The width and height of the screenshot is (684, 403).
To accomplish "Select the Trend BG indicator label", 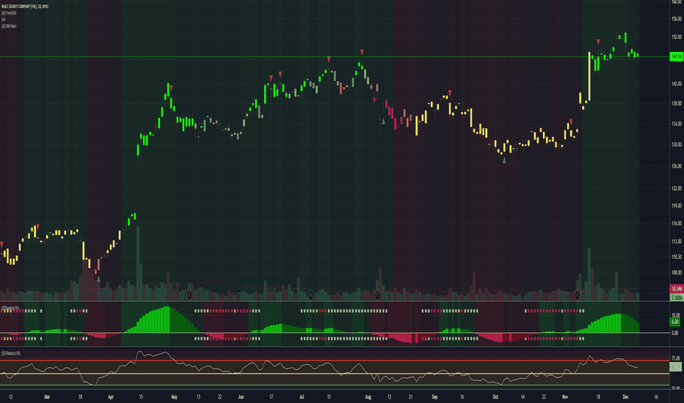I will pyautogui.click(x=9, y=13).
